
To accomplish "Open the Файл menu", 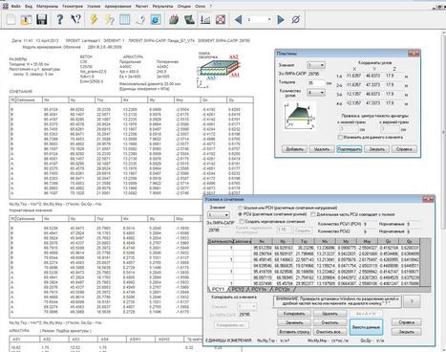I will coord(15,6).
